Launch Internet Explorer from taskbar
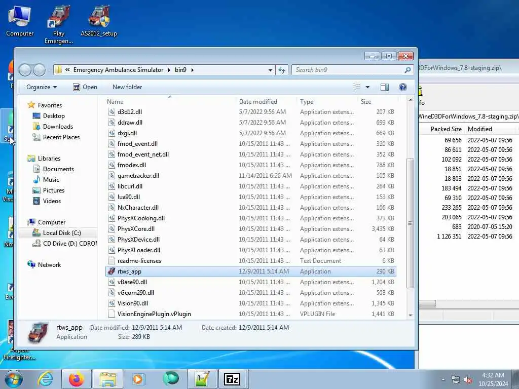519x389 pixels. (x=45, y=379)
